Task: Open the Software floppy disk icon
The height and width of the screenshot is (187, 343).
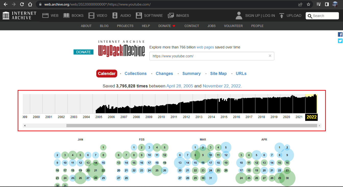Action: (x=139, y=16)
